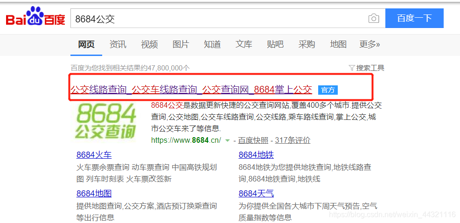Open the 图片 tab

(x=181, y=44)
